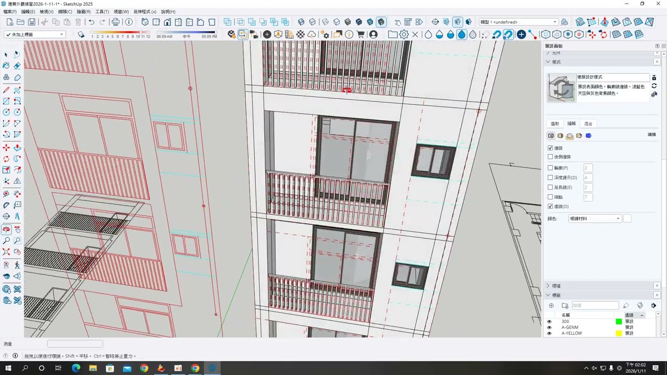This screenshot has height=375, width=667.
Task: Open the 編輯(E) menu
Action: coord(28,11)
